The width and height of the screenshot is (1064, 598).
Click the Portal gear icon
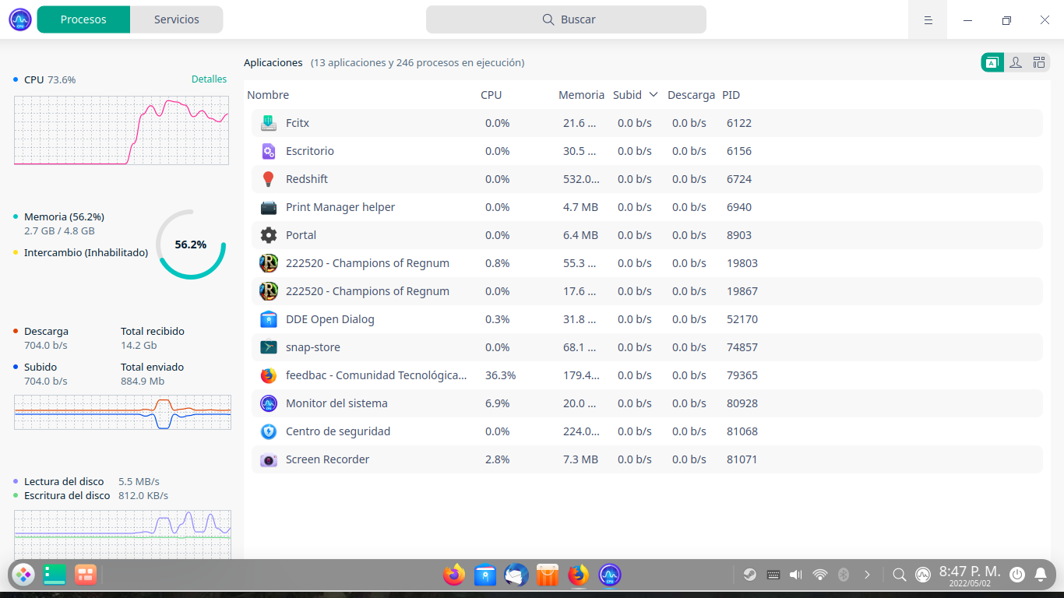tap(268, 235)
